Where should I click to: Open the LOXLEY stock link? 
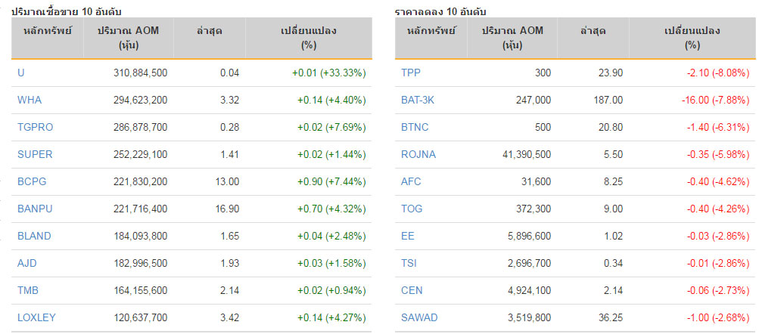37,317
